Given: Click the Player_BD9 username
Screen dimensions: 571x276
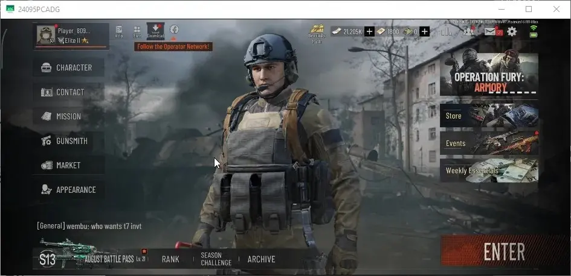Looking at the screenshot, I should click(74, 31).
